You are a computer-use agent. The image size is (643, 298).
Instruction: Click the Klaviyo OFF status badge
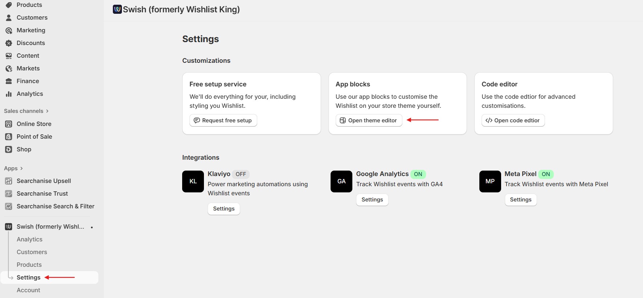(241, 174)
